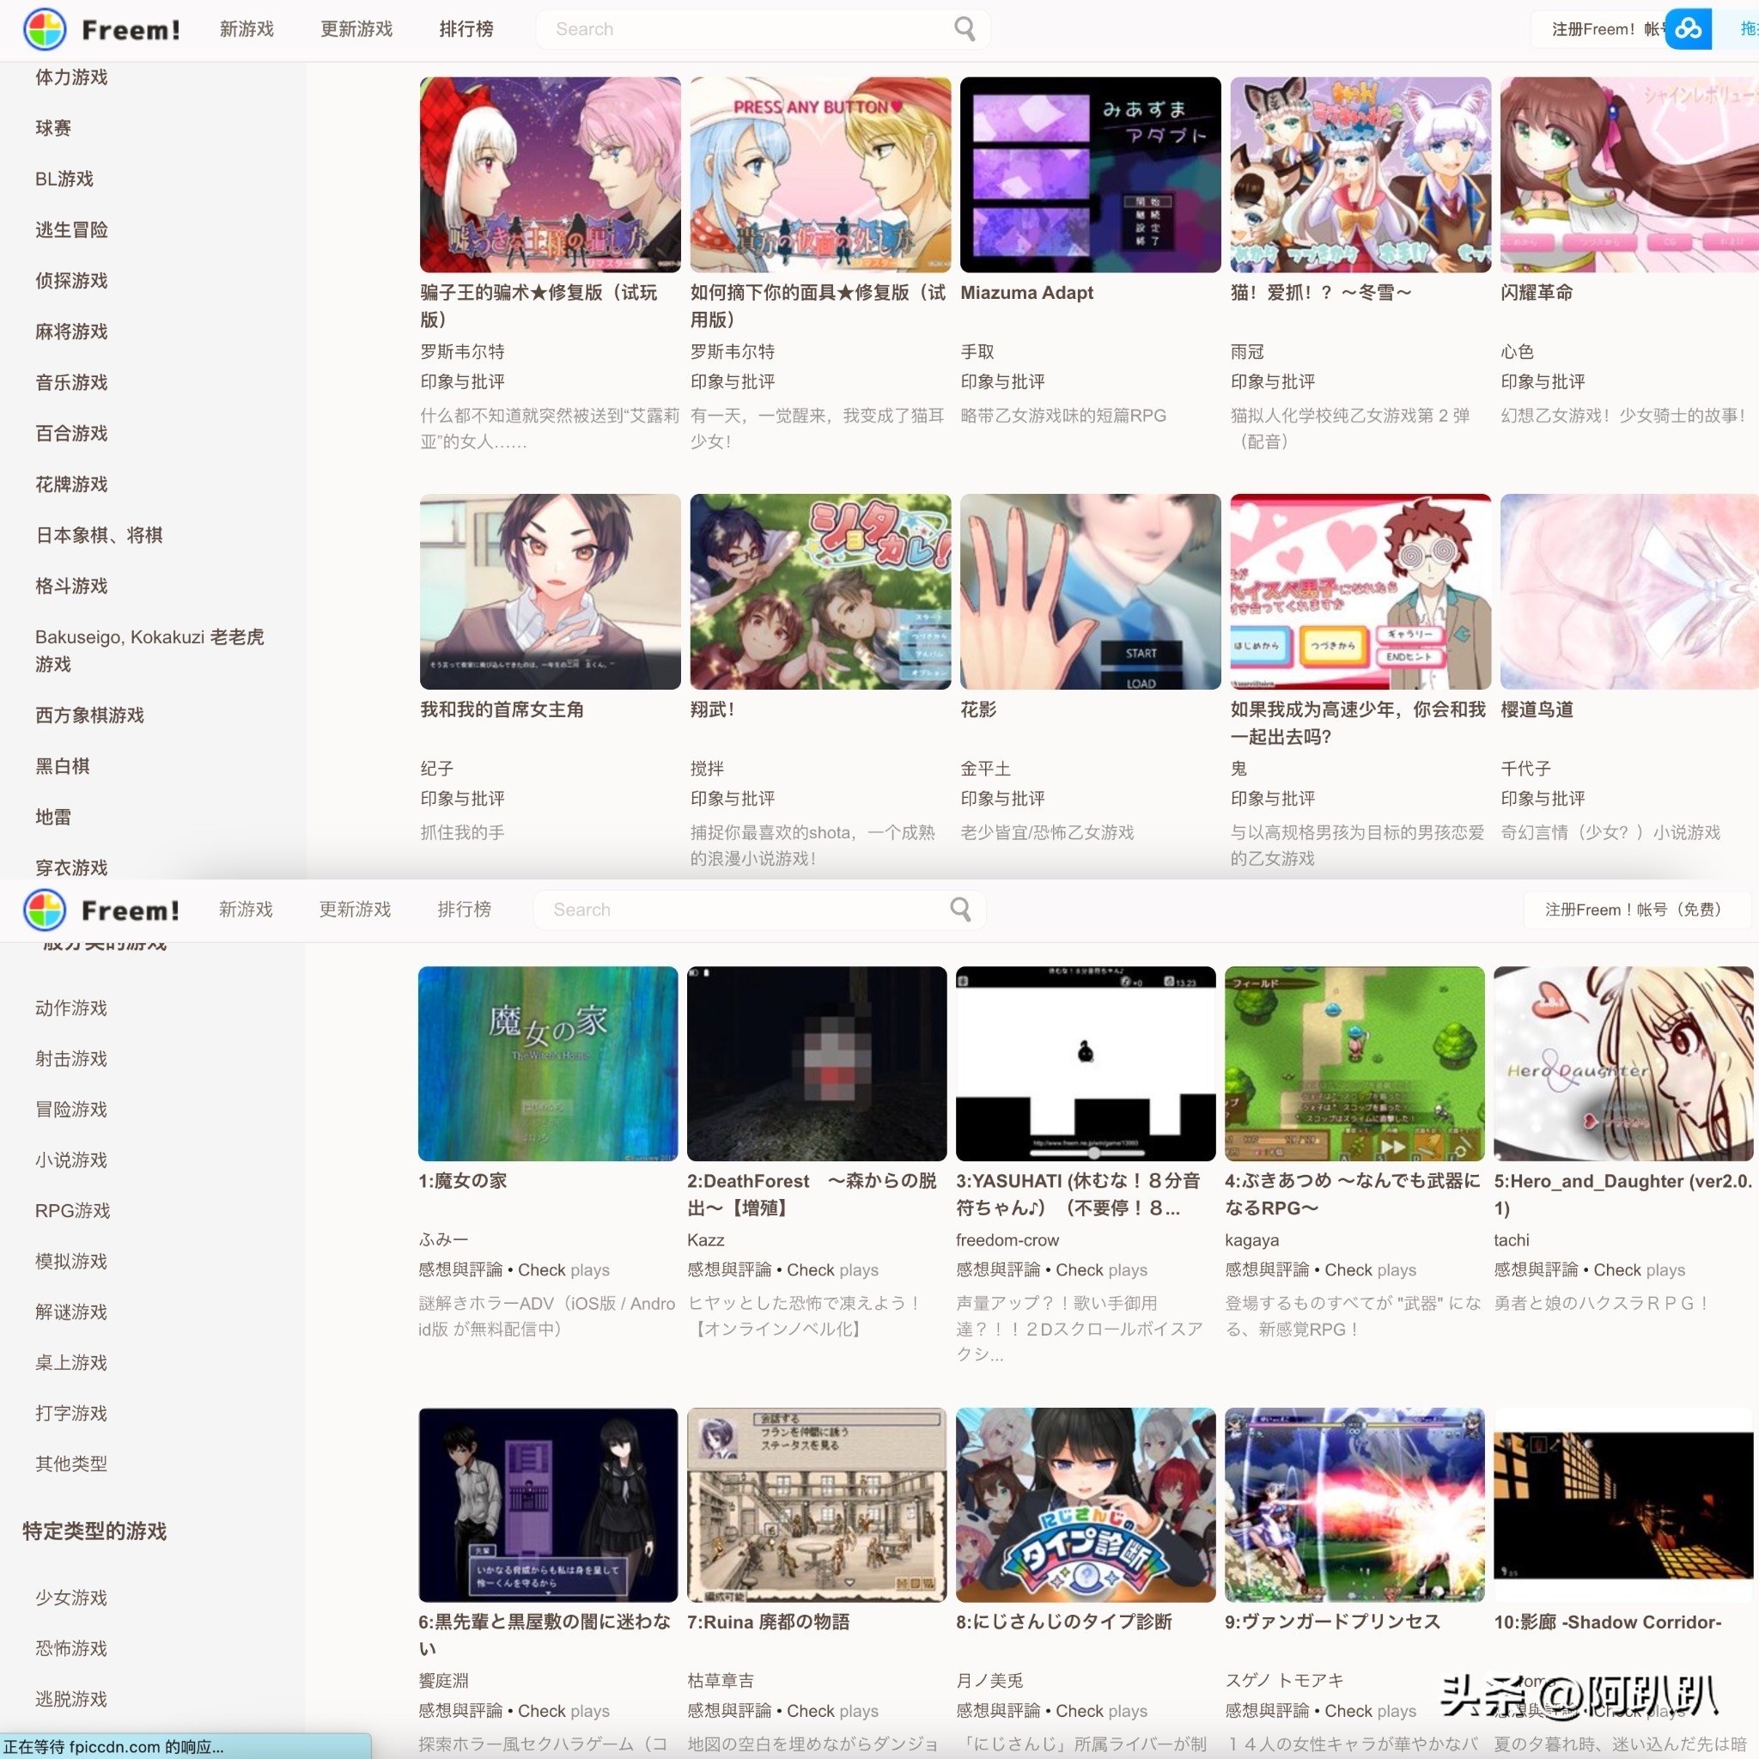Screen dimensions: 1759x1759
Task: Open DeathForest thumbnail
Action: click(817, 1063)
